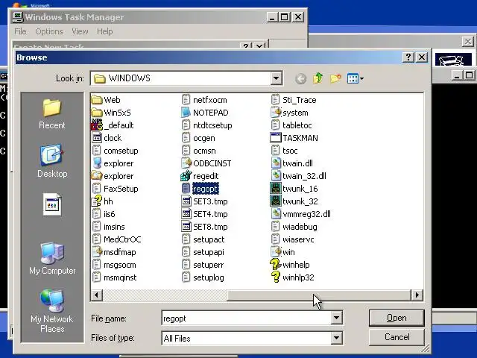Select the TASKMAN application
This screenshot has width=477, height=358.
coord(294,138)
